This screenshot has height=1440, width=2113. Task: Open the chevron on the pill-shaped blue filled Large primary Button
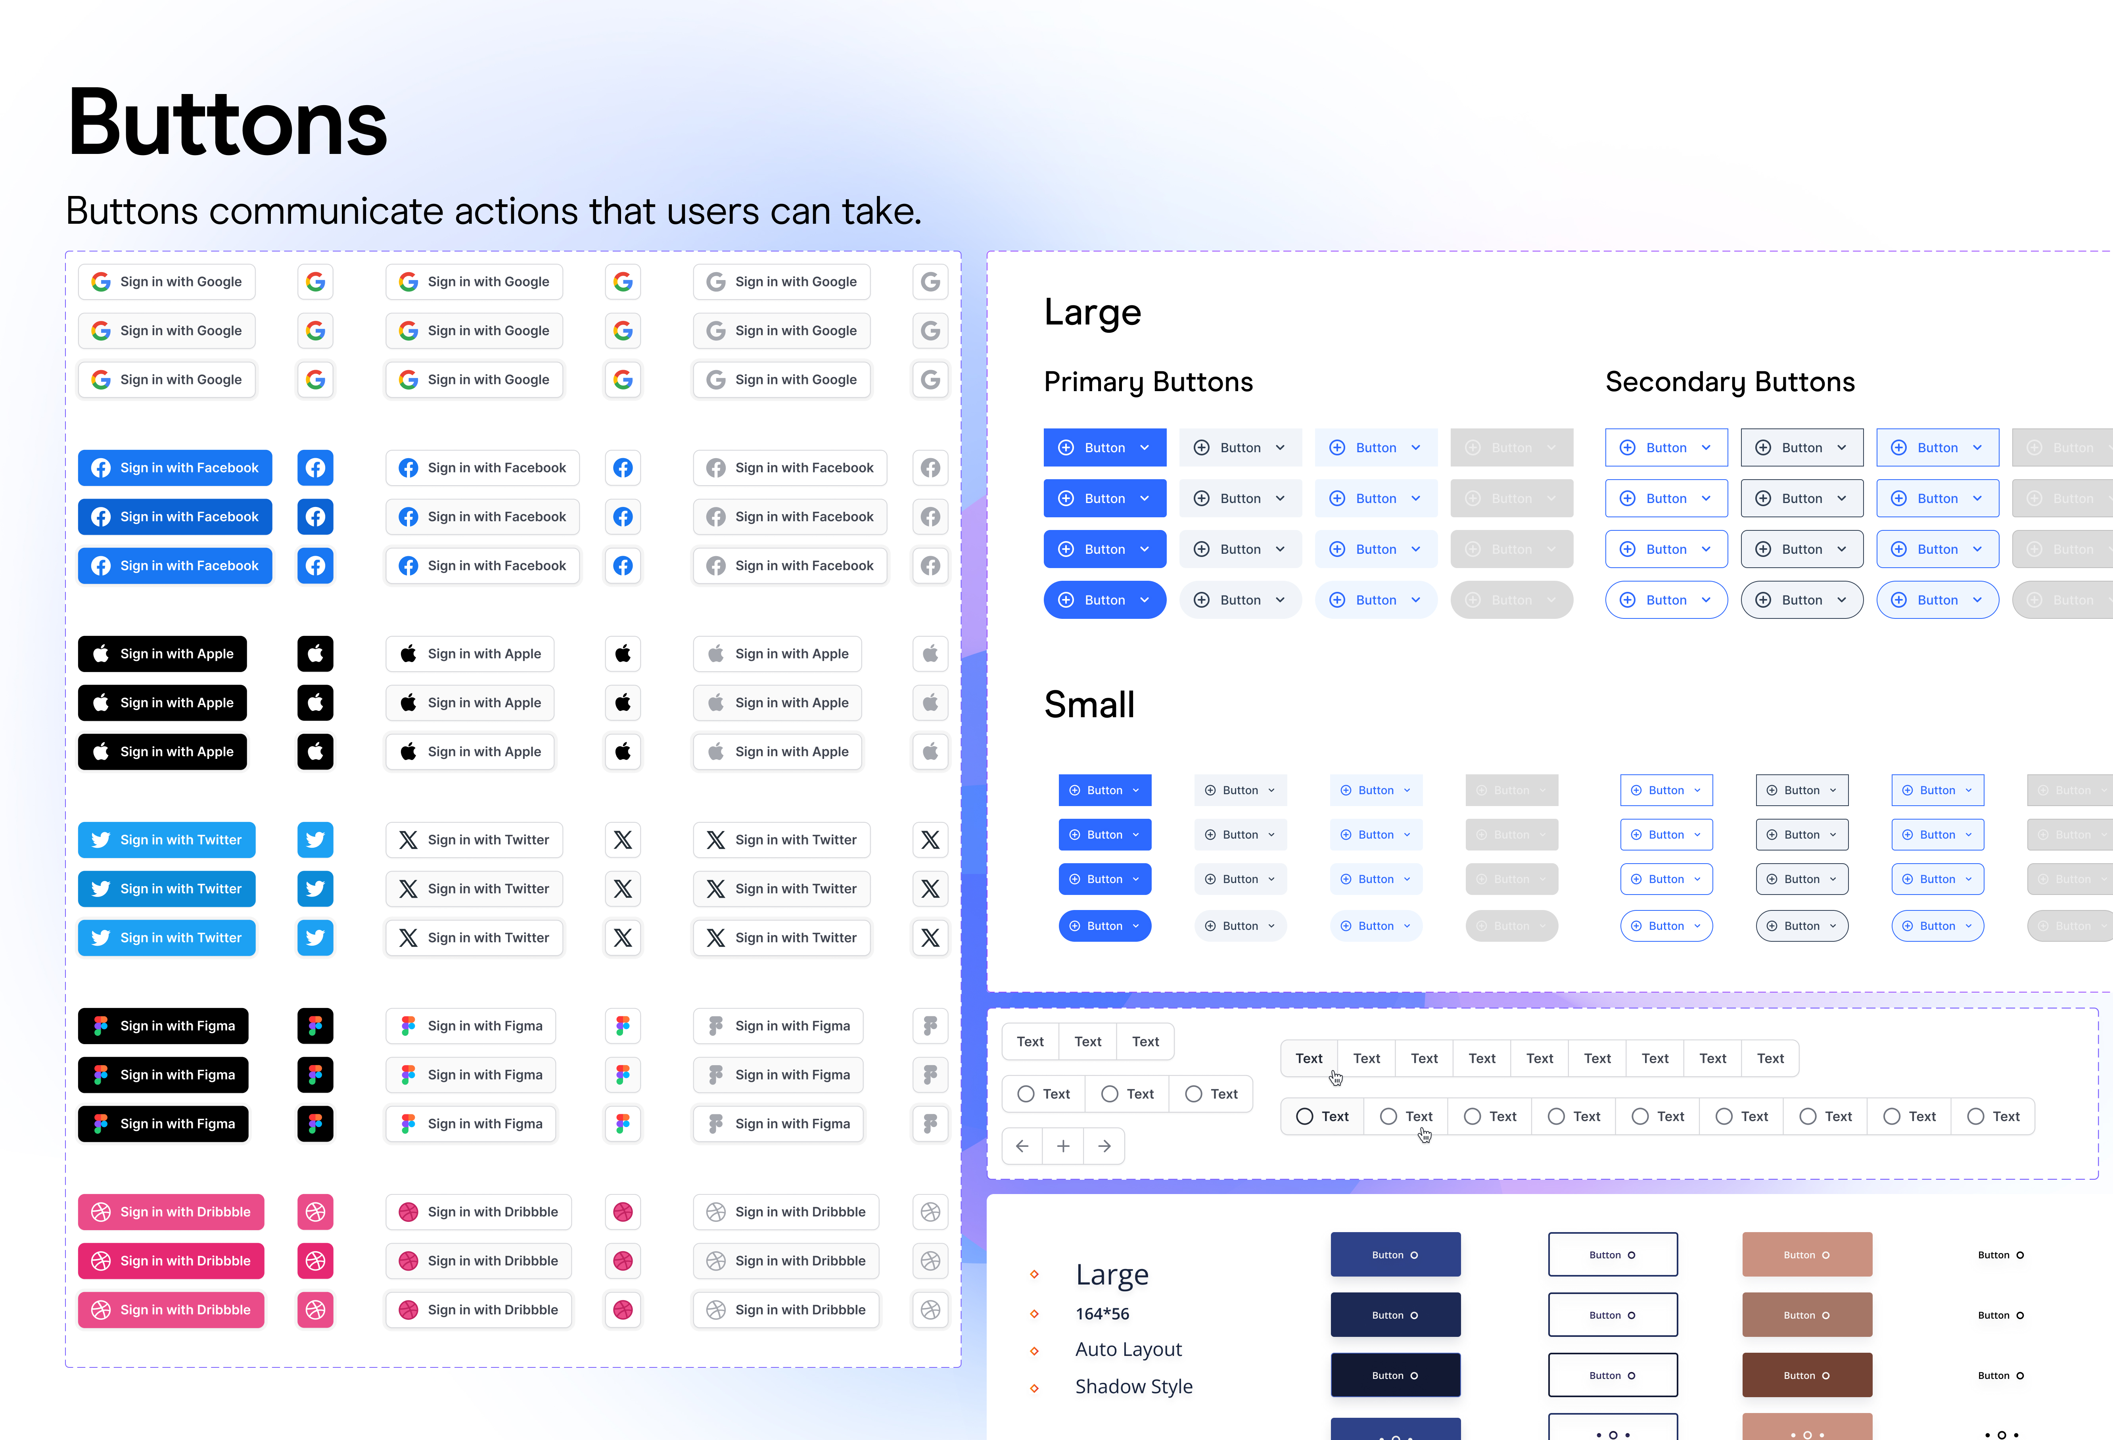pos(1145,600)
